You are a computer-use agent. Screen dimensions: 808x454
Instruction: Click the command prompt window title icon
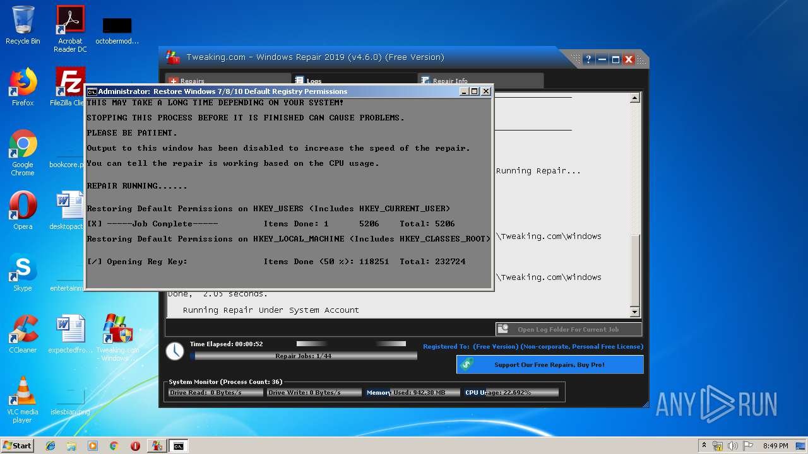pyautogui.click(x=92, y=91)
